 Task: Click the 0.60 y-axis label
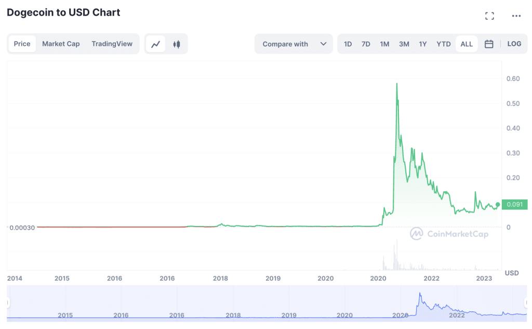[513, 79]
